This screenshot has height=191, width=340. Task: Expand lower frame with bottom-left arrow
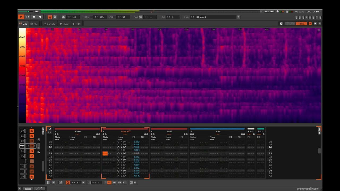(19, 189)
